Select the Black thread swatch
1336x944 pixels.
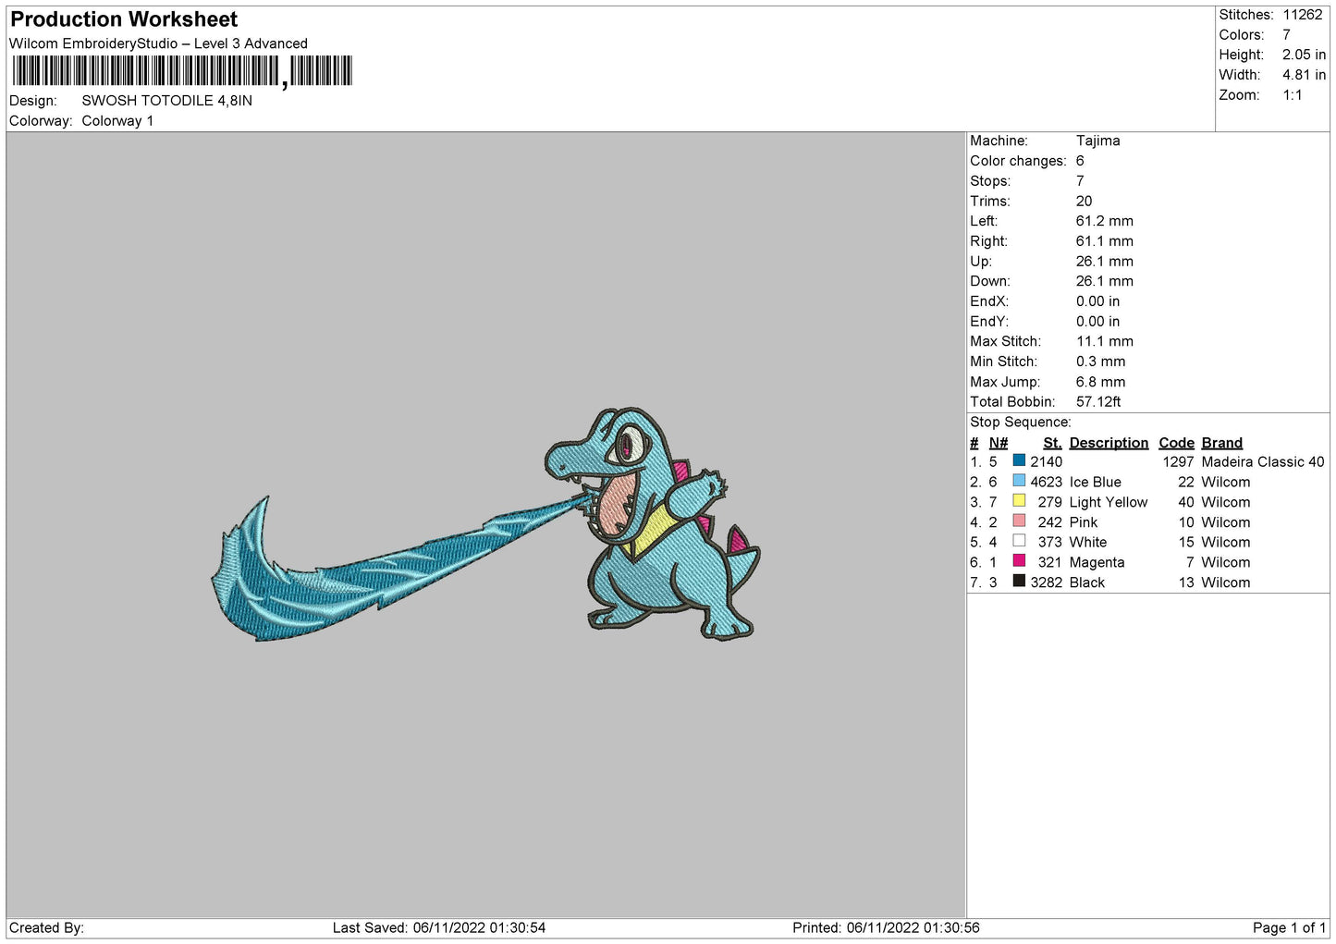(1019, 582)
